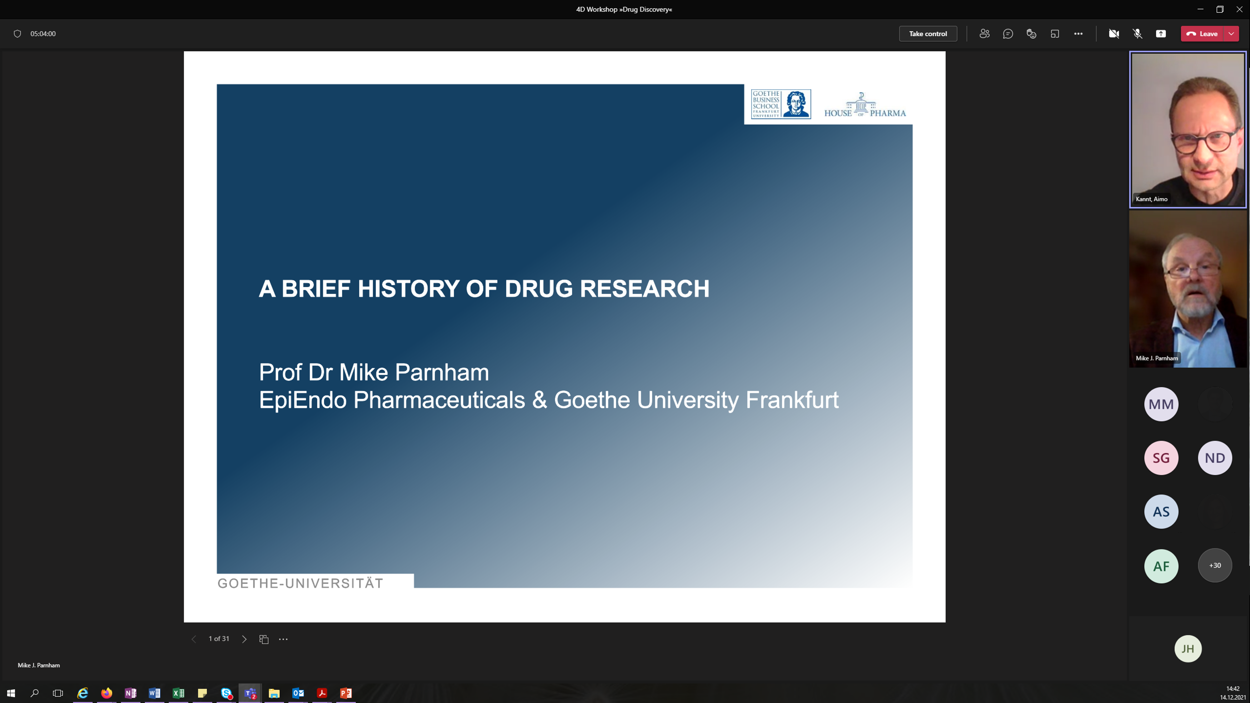This screenshot has height=703, width=1250.
Task: Click the ND participant avatar
Action: [1215, 457]
